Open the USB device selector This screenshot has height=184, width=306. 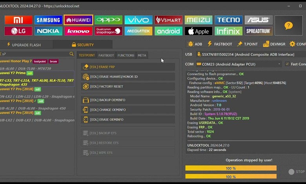point(251,54)
